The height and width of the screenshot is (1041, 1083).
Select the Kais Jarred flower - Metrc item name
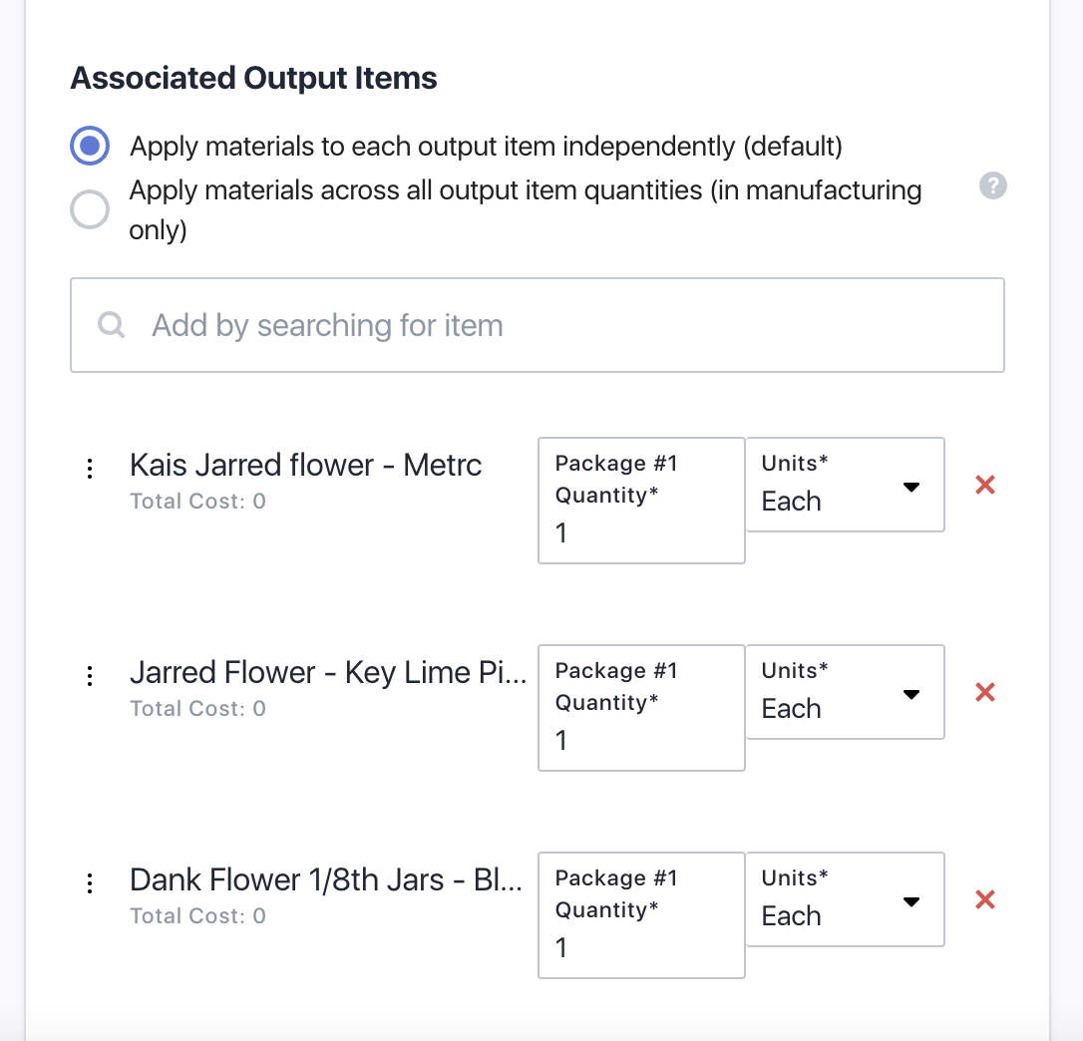(x=305, y=465)
